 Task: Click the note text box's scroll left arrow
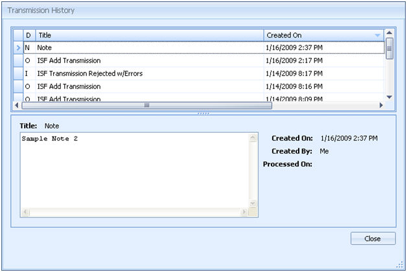[25, 212]
